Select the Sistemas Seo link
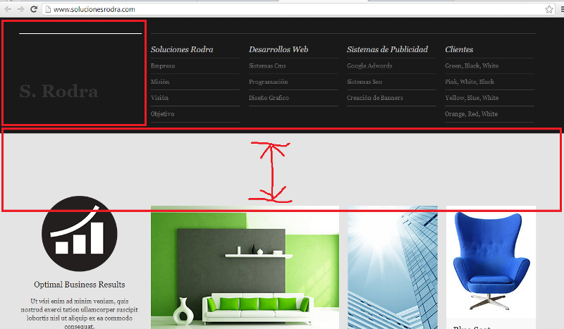Screen dimensions: 564x329 pos(364,82)
